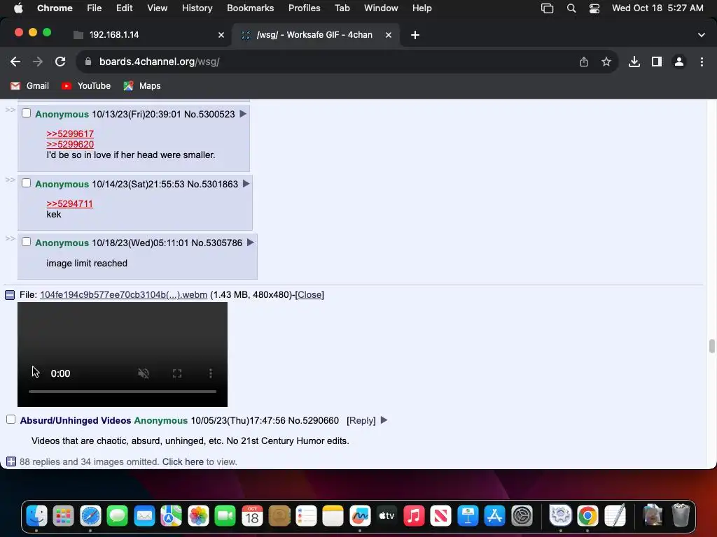
Task: Click here to view omitted replies
Action: pos(183,461)
